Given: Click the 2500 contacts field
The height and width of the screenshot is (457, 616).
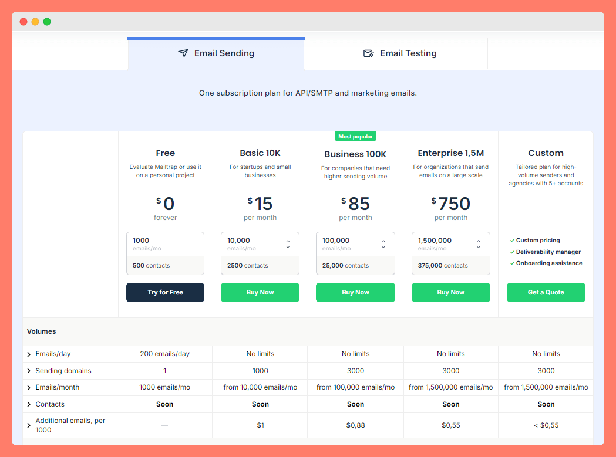Looking at the screenshot, I should pyautogui.click(x=260, y=266).
